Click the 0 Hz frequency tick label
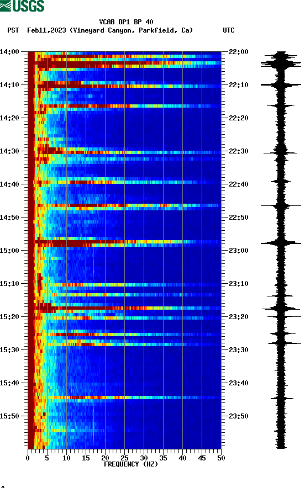The height and width of the screenshot is (493, 305). 28,458
